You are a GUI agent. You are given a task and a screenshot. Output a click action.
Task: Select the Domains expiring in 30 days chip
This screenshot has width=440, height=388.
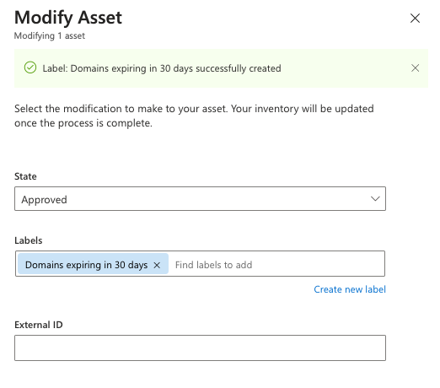pyautogui.click(x=86, y=265)
